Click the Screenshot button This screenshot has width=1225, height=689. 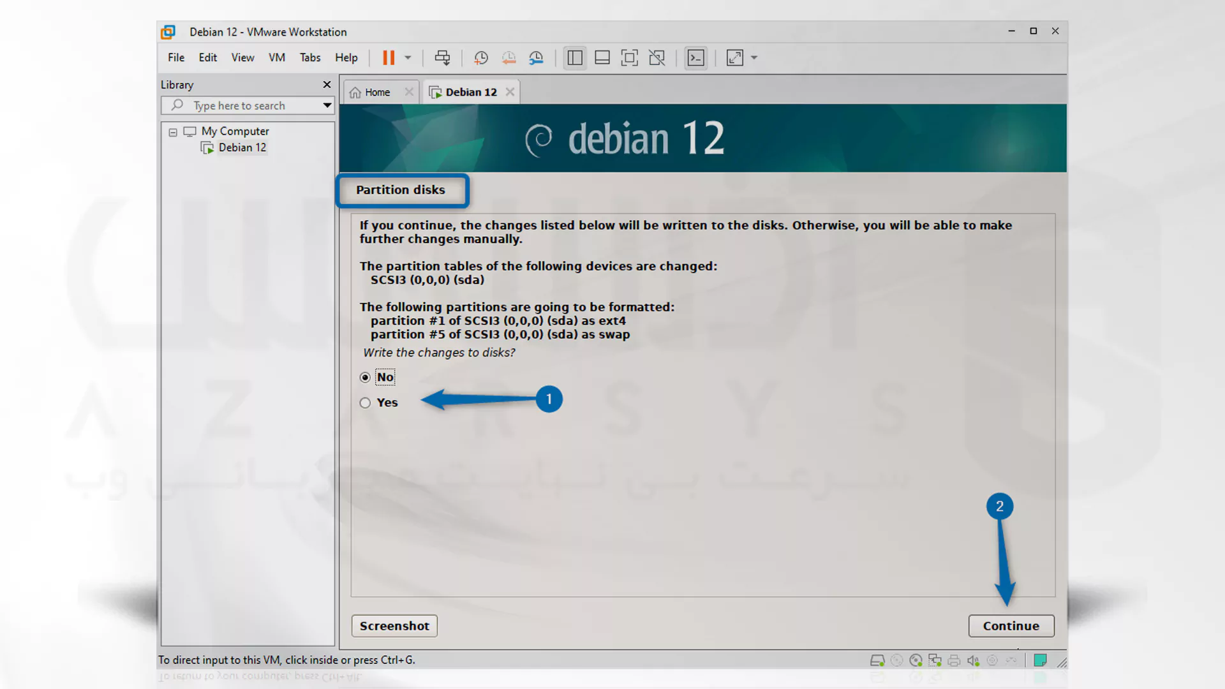[394, 626]
